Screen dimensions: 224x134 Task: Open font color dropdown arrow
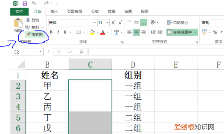108,32
